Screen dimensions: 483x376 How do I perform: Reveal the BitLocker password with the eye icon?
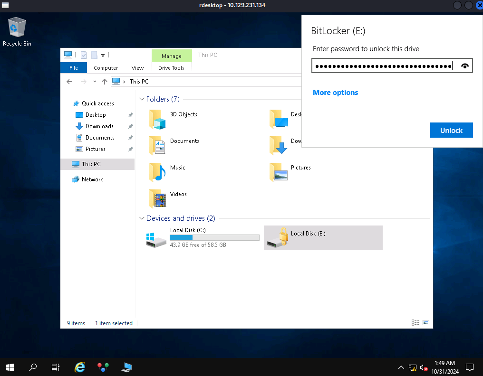click(x=464, y=66)
